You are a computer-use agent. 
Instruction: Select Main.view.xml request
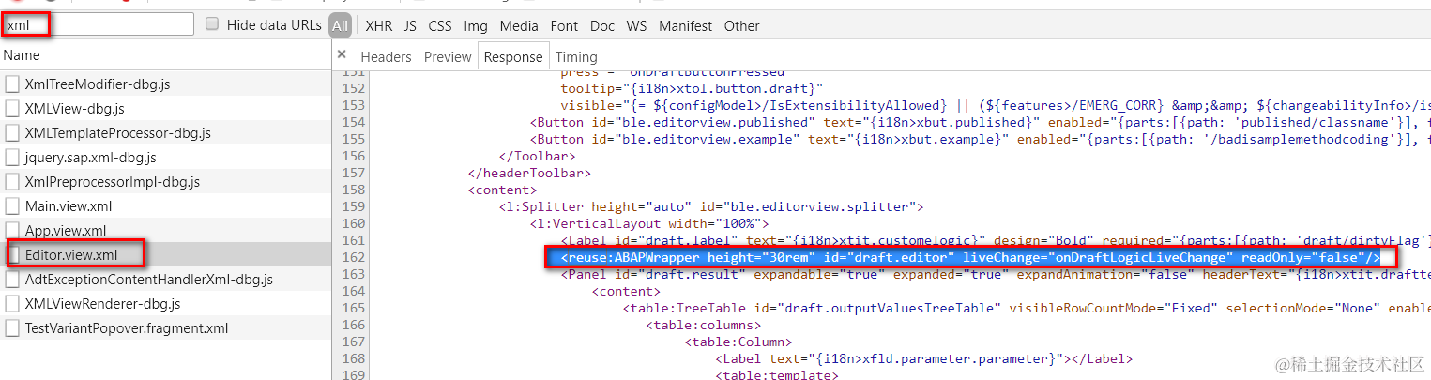(x=165, y=205)
